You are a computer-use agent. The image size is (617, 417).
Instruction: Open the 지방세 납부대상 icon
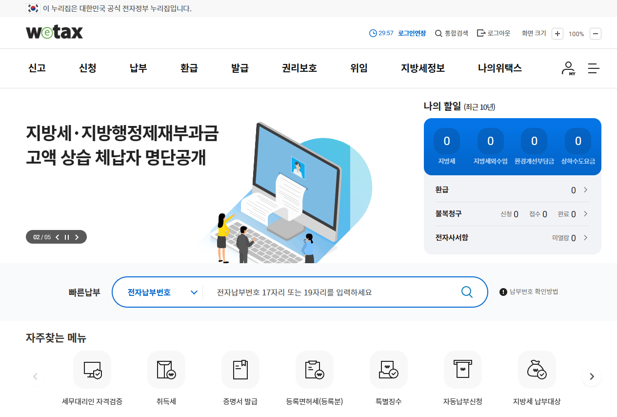pos(537,370)
